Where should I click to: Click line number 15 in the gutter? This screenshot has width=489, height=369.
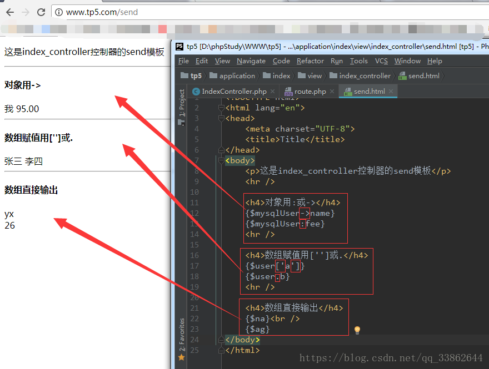tap(194, 245)
